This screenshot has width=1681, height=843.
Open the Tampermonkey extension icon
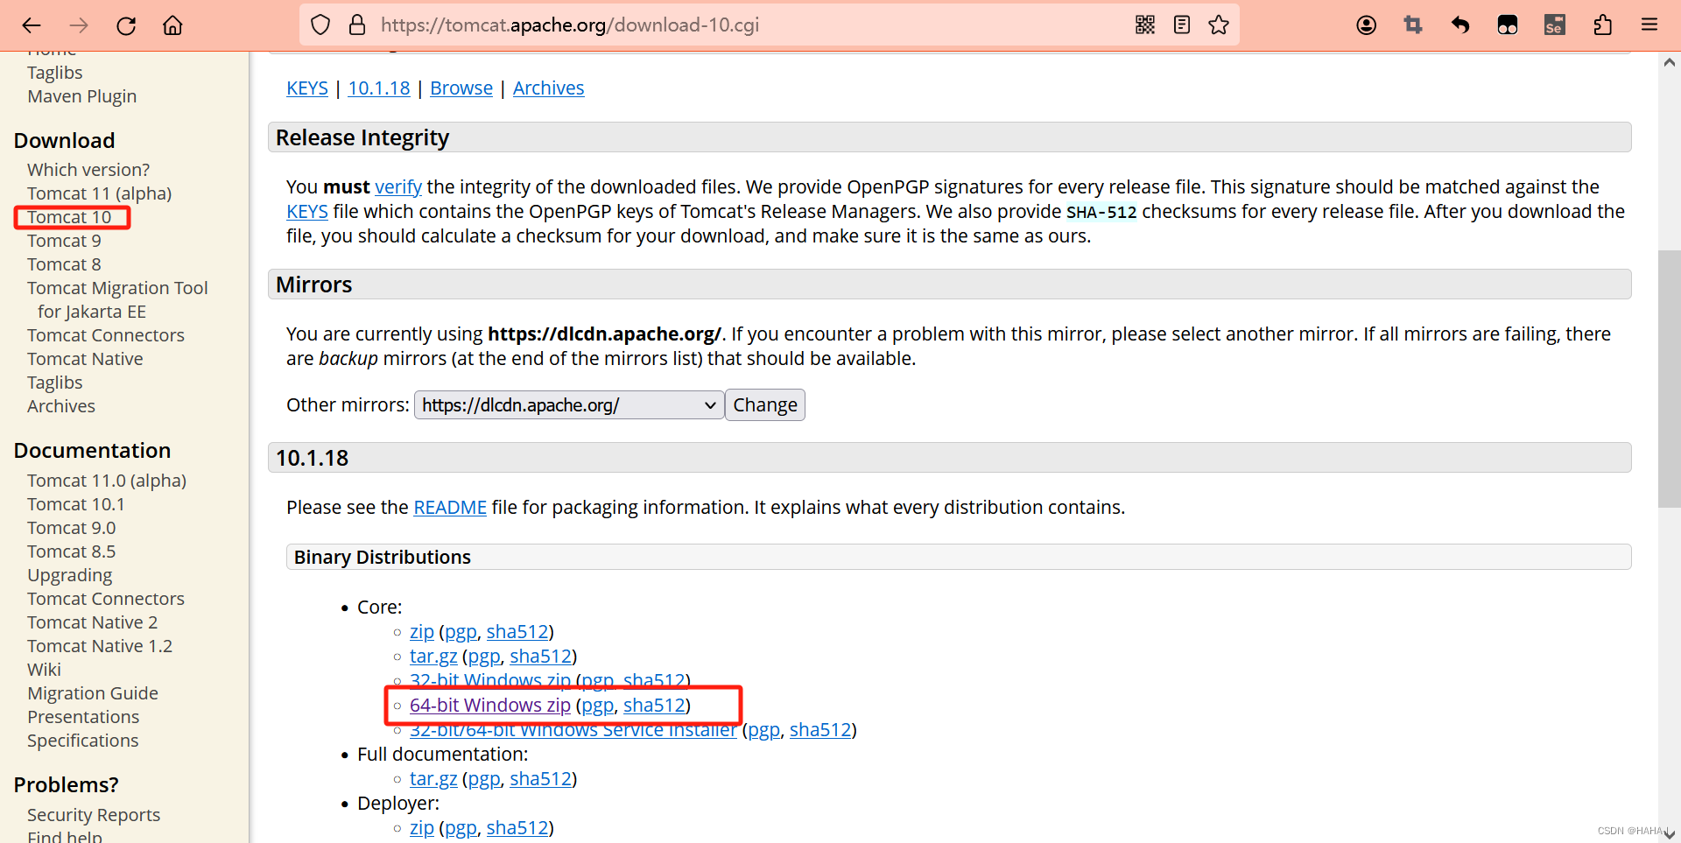(1508, 25)
